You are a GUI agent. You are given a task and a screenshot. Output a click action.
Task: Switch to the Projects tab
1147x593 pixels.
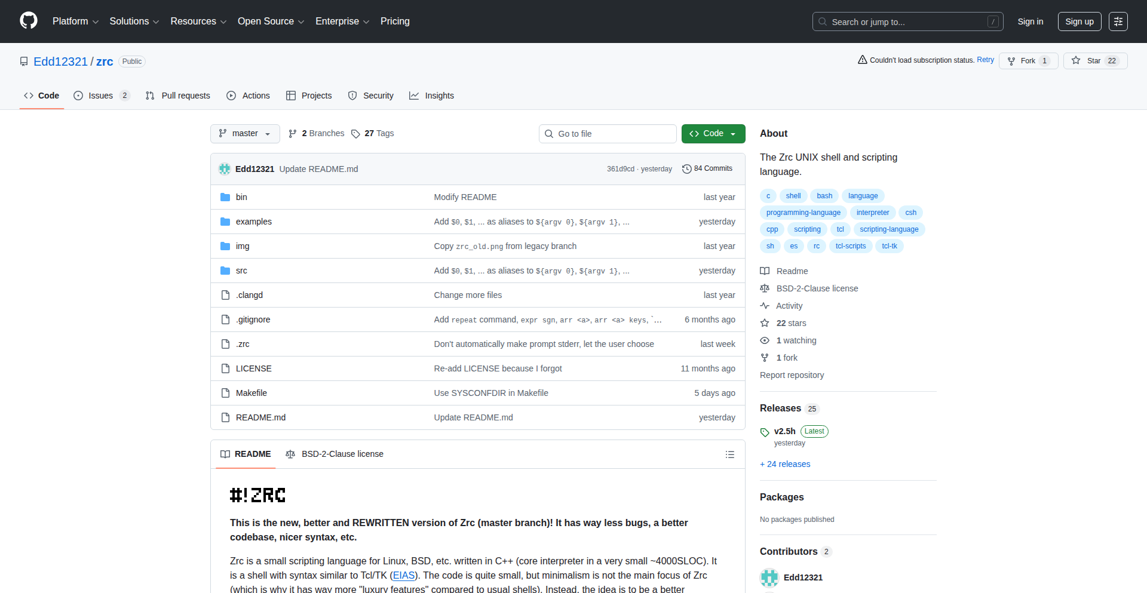click(309, 96)
